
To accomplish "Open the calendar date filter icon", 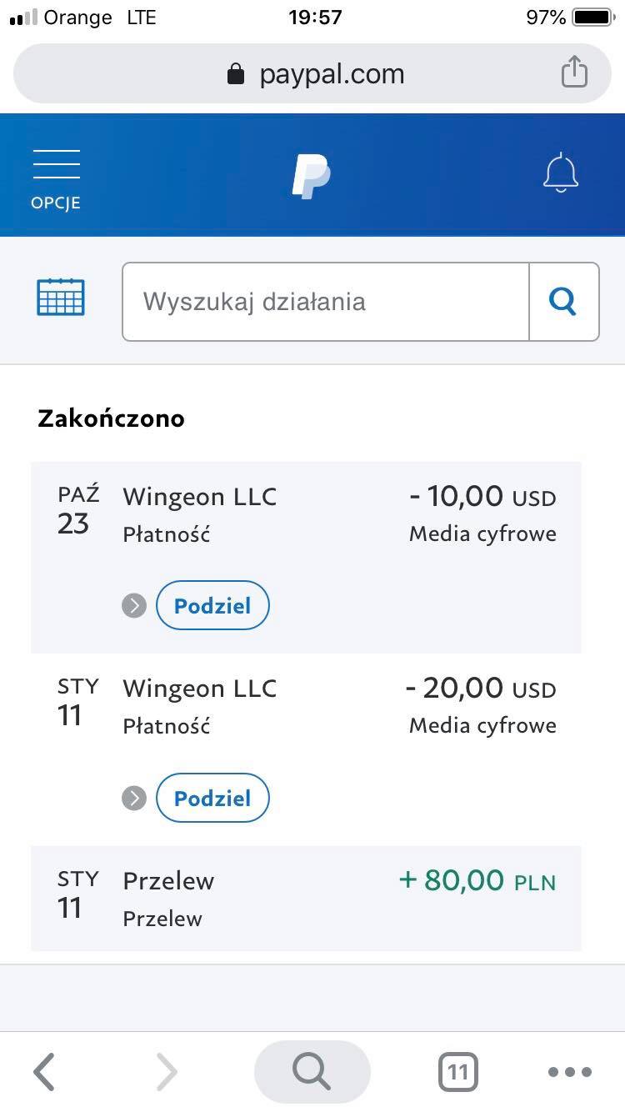I will tap(61, 297).
